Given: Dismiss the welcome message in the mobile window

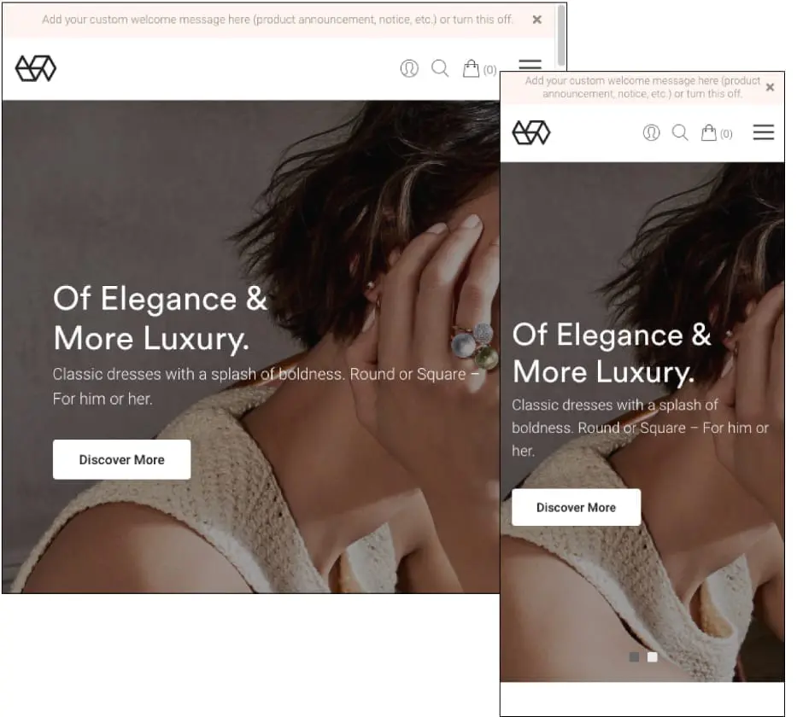Looking at the screenshot, I should tap(770, 88).
